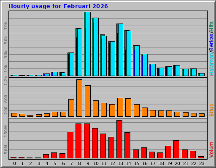The width and height of the screenshot is (216, 168).
Task: Click the "50M" y-axis label
Action: click(5, 150)
